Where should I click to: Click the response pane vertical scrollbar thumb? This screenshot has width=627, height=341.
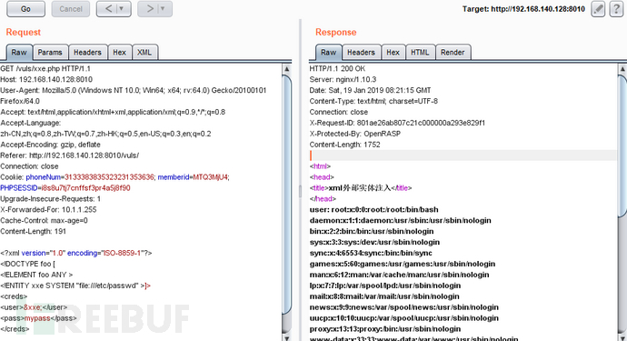[x=622, y=146]
